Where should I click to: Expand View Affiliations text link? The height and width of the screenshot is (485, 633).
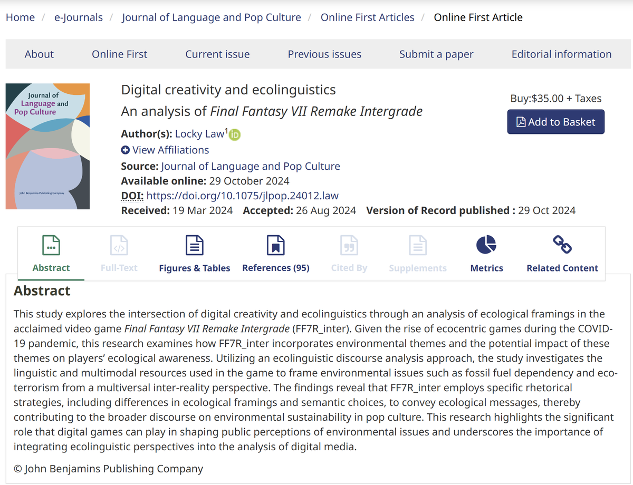coord(170,150)
